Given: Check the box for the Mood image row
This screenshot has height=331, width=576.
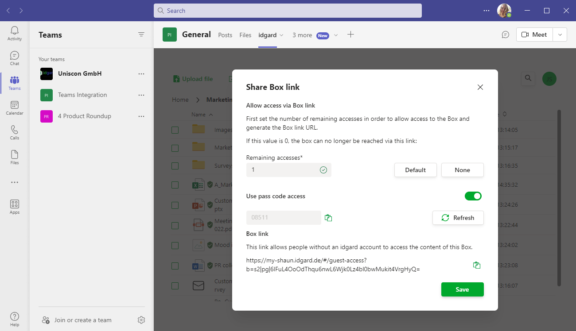Looking at the screenshot, I should point(175,245).
